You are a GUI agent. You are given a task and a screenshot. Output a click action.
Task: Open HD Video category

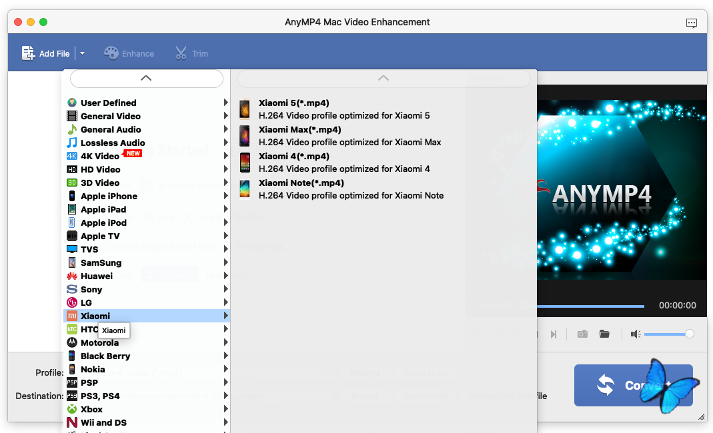(147, 169)
